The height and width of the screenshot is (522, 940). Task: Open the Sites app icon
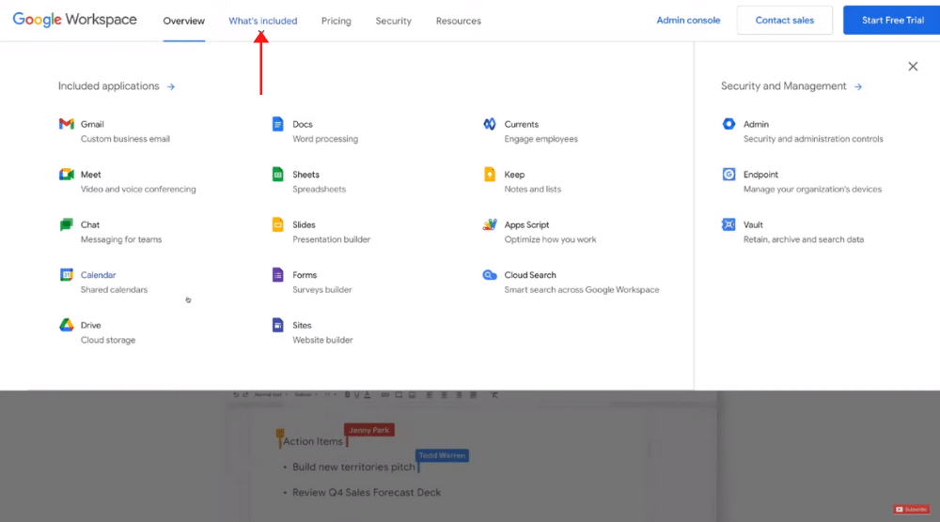coord(277,325)
